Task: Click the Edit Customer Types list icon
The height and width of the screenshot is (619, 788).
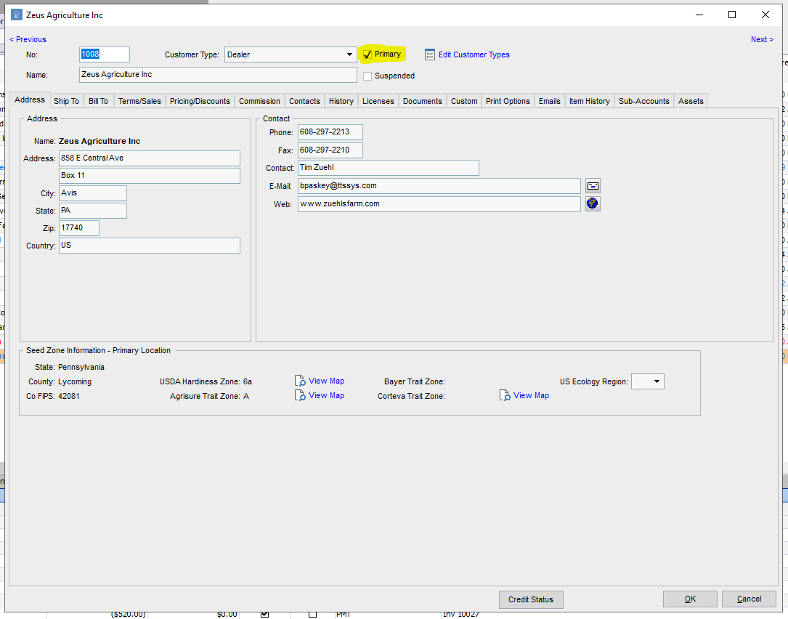Action: [x=430, y=54]
